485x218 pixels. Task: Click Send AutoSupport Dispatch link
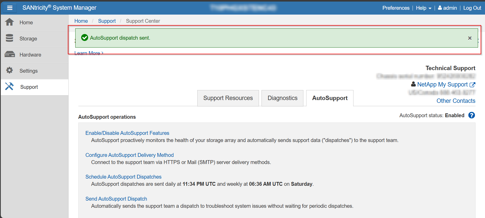coord(116,199)
